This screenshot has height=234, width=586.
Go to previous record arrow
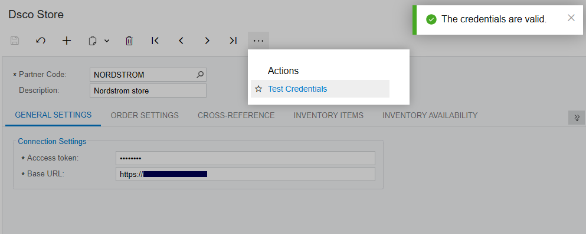pos(181,41)
